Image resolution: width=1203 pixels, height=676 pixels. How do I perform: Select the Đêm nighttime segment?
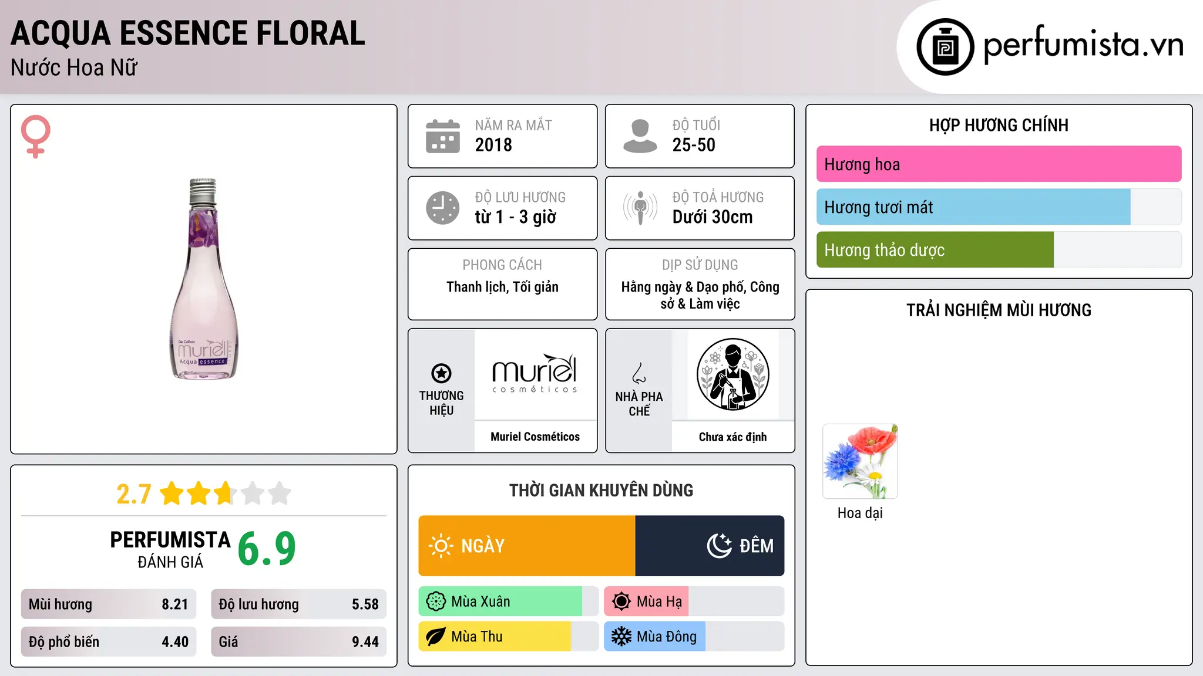pos(710,546)
